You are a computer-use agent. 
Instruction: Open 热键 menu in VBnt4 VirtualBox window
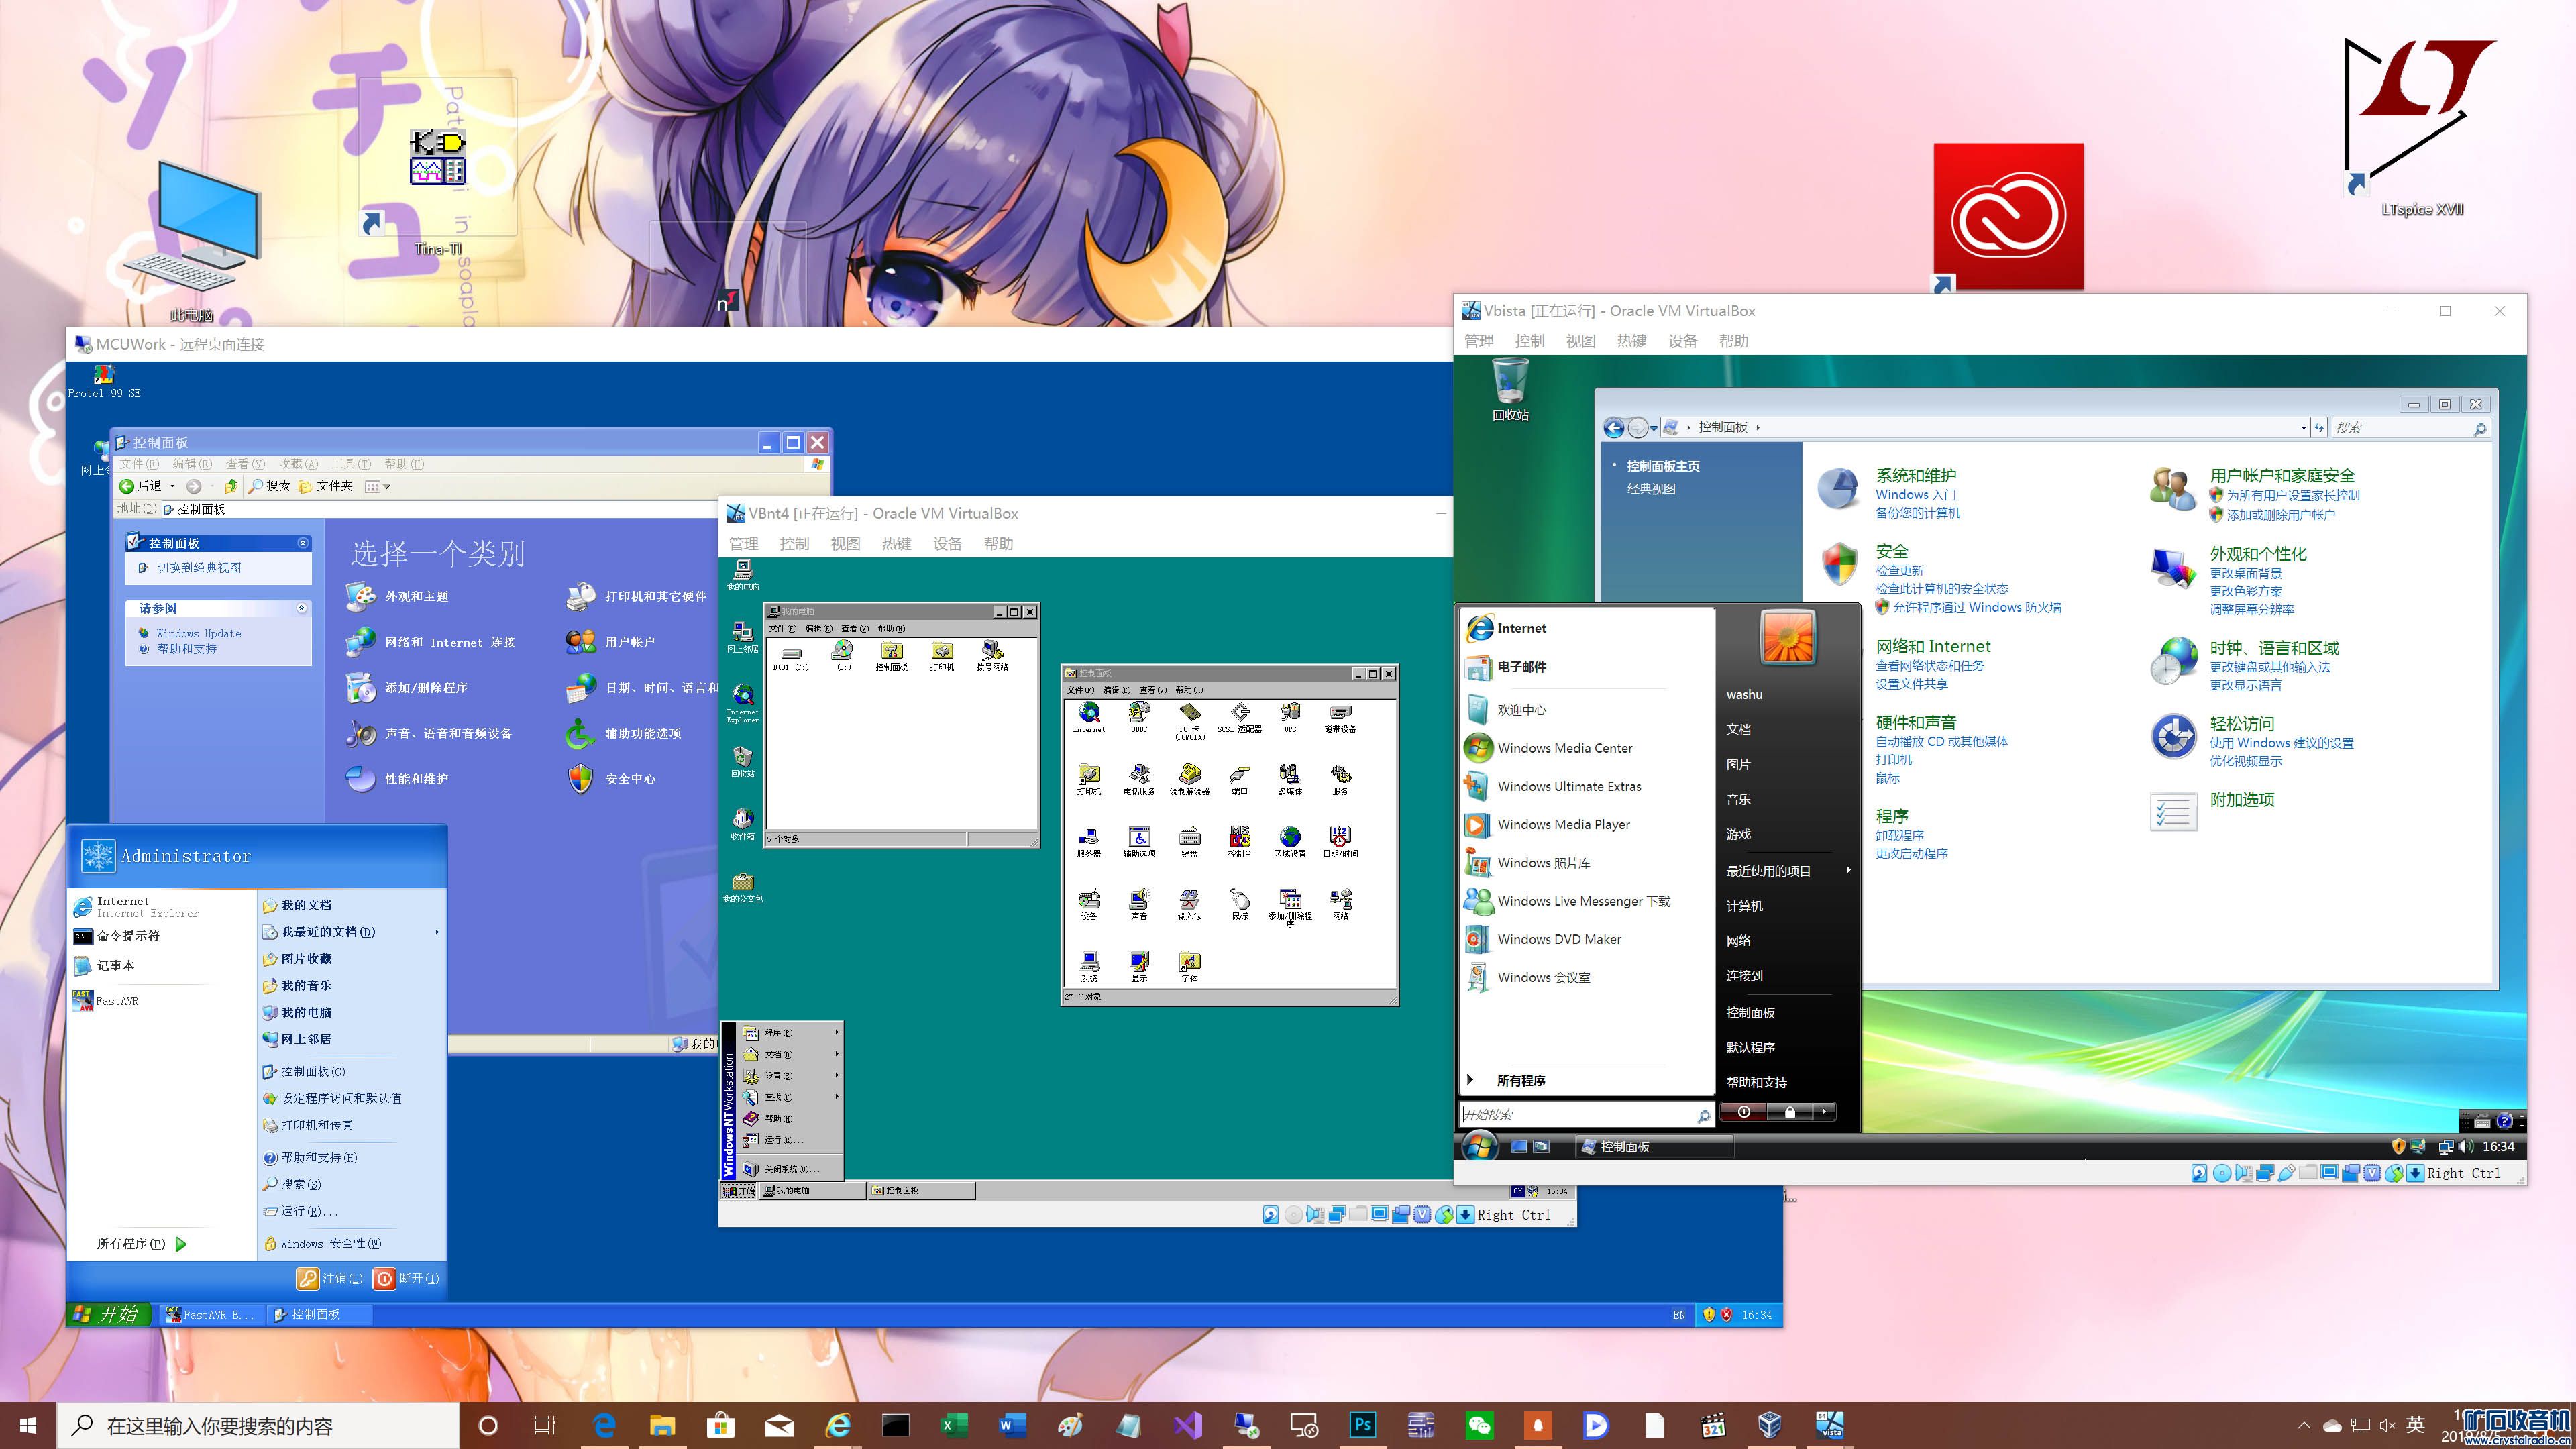pos(896,544)
